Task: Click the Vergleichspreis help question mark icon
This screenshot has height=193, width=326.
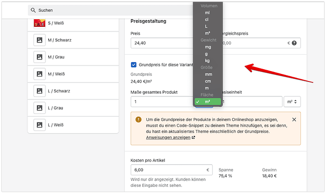Action: click(294, 43)
